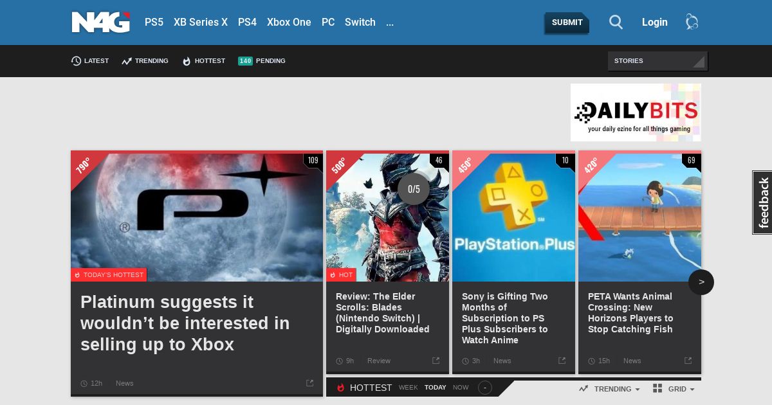772x405 pixels.
Task: Open the feedback side tab
Action: point(762,203)
